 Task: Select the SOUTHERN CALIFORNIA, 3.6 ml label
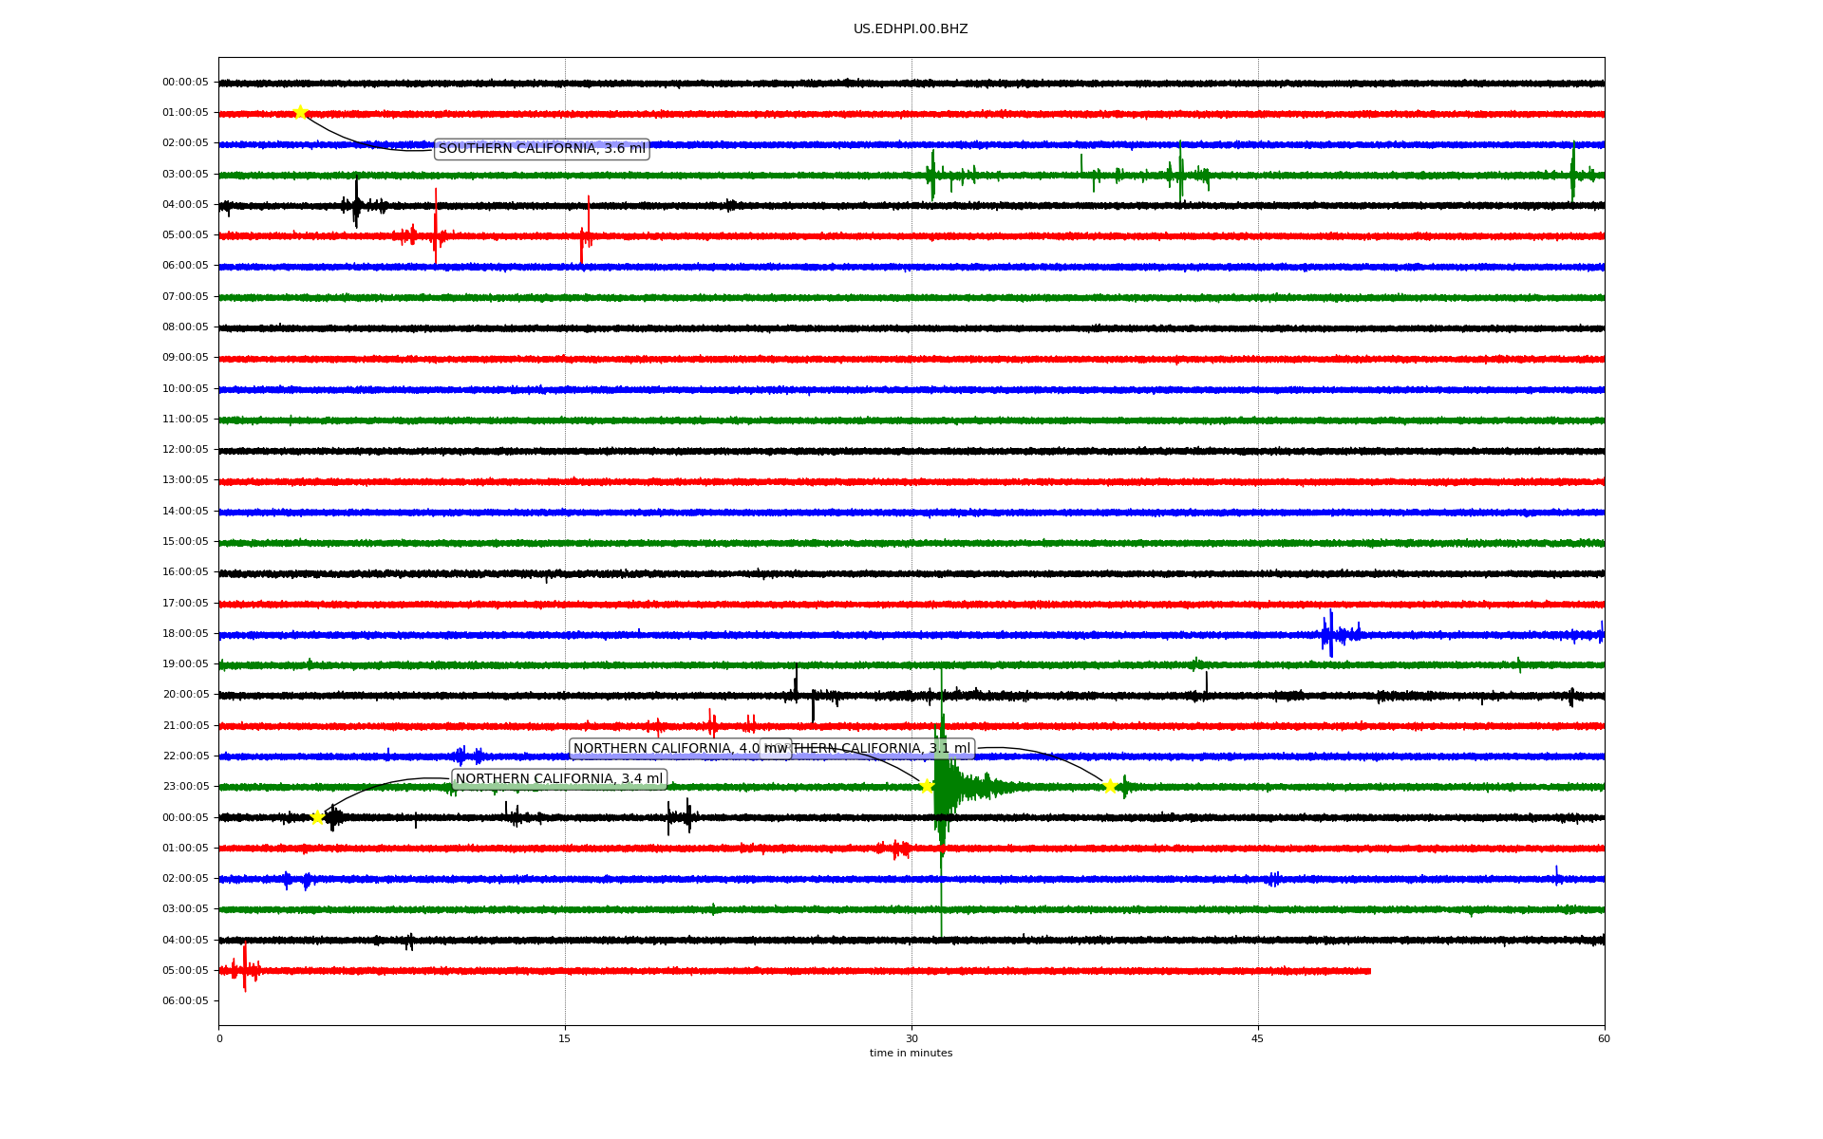click(x=541, y=149)
